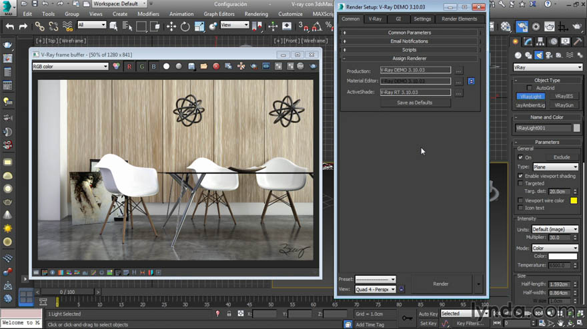Toggle Enable viewport shading checkbox
Viewport: 587px width, 329px height.
[x=520, y=176]
